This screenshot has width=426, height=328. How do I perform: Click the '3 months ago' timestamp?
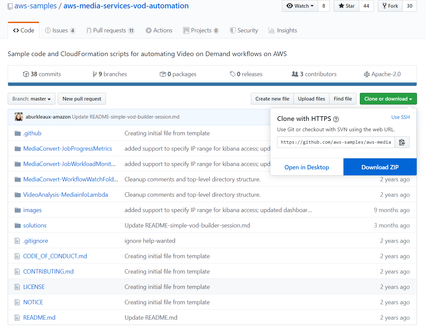[x=392, y=225]
